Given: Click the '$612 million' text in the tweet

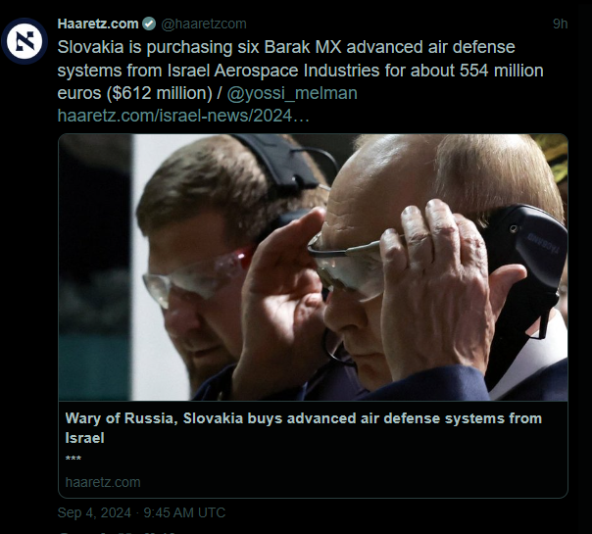Looking at the screenshot, I should pos(160,93).
